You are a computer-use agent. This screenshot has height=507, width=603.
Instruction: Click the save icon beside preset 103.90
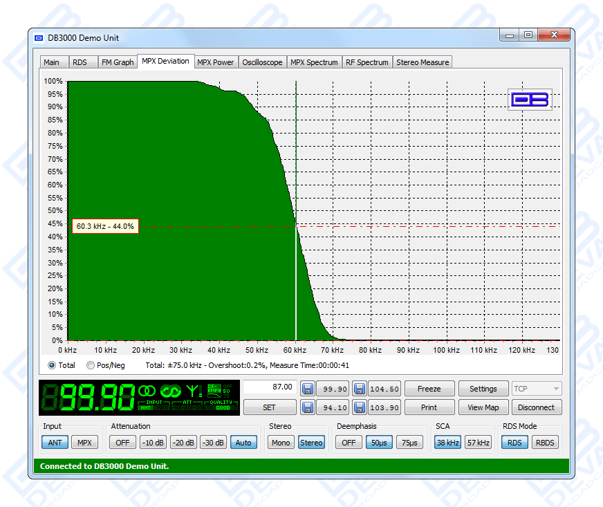pyautogui.click(x=359, y=407)
